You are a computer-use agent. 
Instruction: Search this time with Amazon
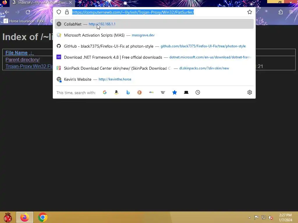click(116, 92)
